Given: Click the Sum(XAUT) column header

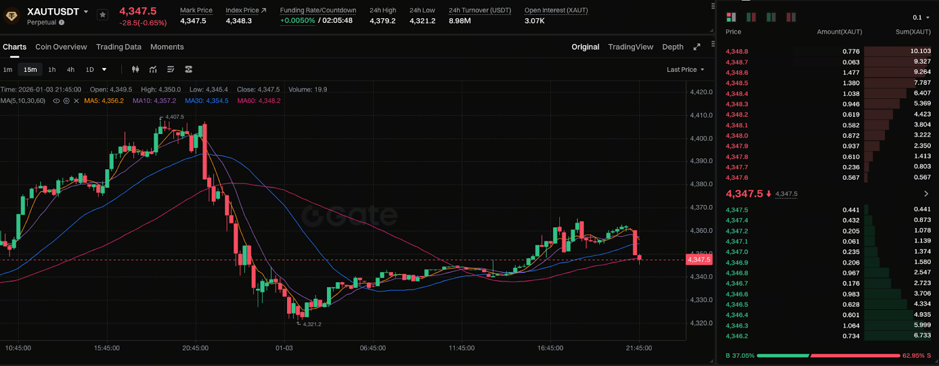Looking at the screenshot, I should [x=913, y=32].
